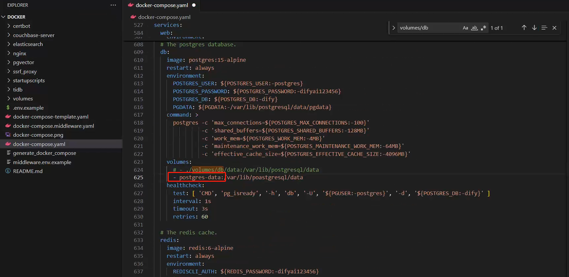
Task: Click the whale icon beside docker-compose-template.yaml
Action: point(8,116)
